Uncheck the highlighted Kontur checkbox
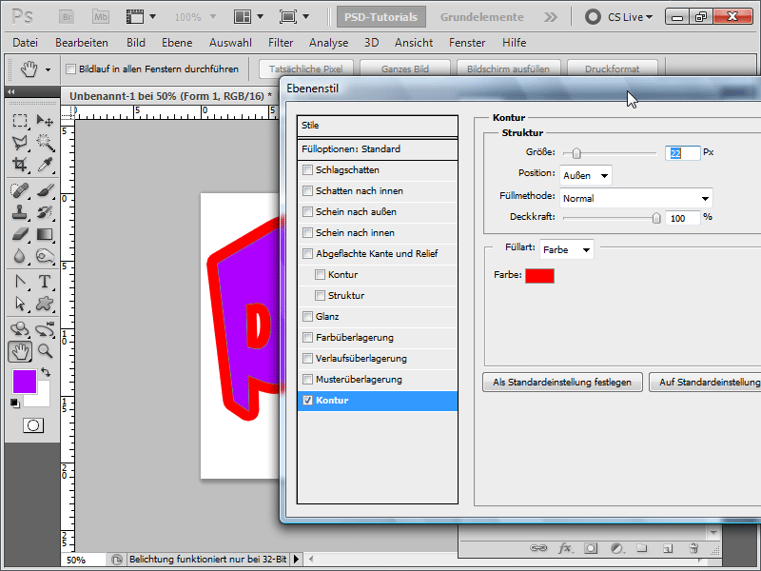Image resolution: width=761 pixels, height=571 pixels. pyautogui.click(x=307, y=401)
